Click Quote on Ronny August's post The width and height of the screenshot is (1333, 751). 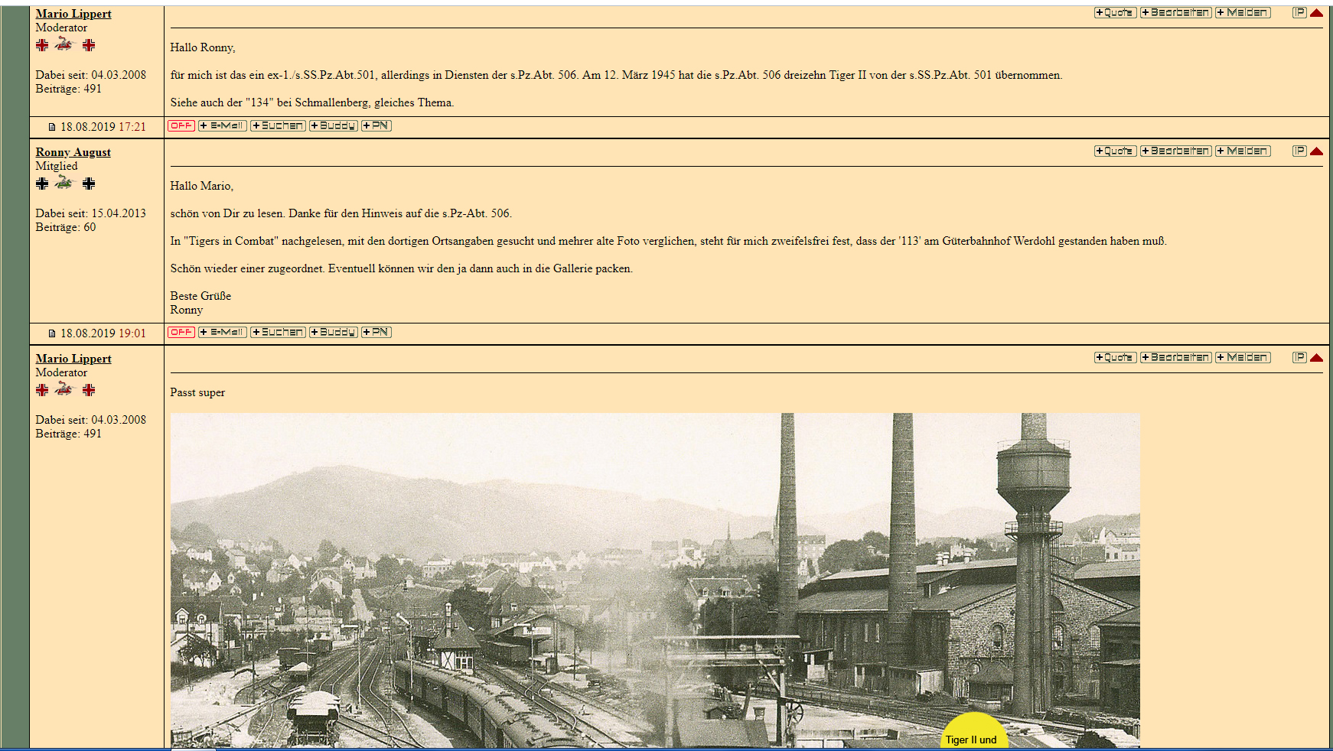click(1115, 151)
